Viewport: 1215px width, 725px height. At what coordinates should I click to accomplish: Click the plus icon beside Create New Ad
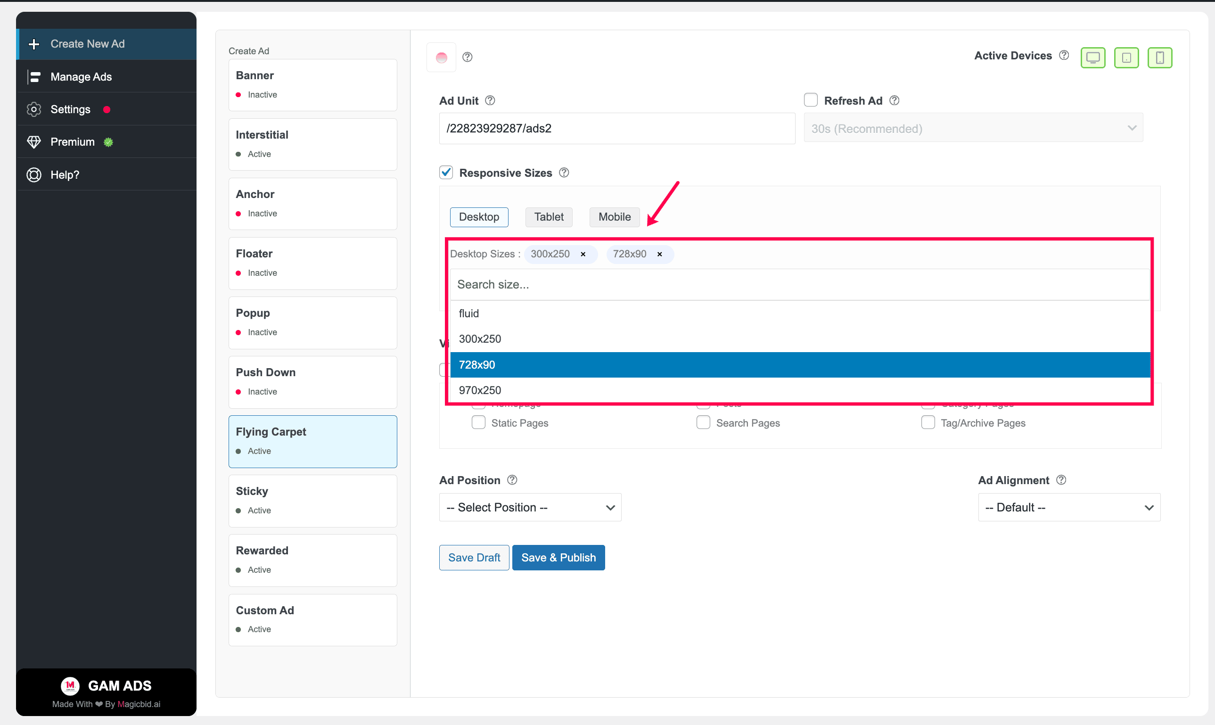coord(33,44)
